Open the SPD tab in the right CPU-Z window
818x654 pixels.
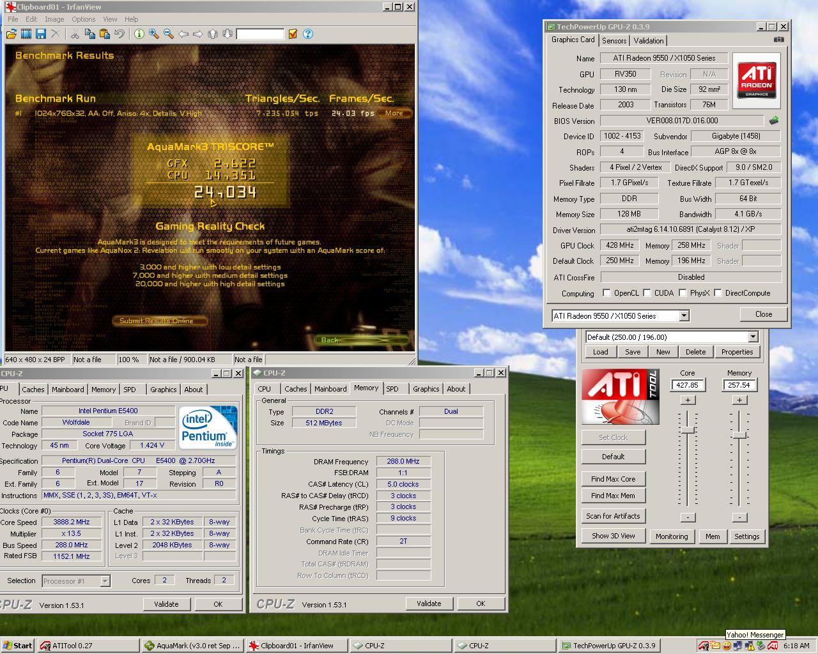click(x=392, y=389)
